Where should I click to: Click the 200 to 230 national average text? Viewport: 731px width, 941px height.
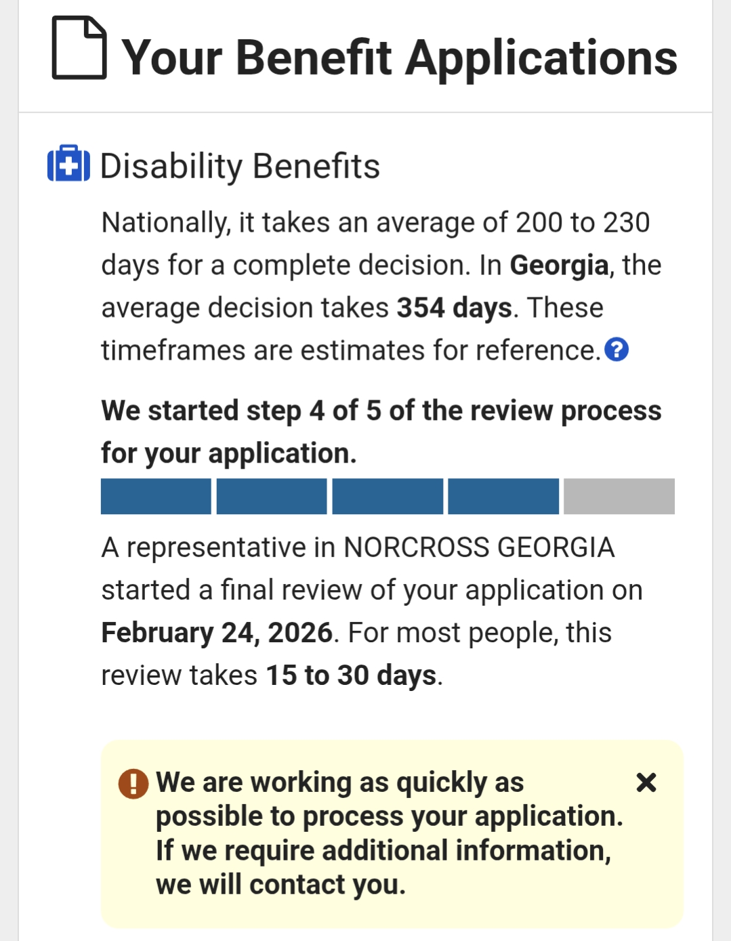point(582,222)
